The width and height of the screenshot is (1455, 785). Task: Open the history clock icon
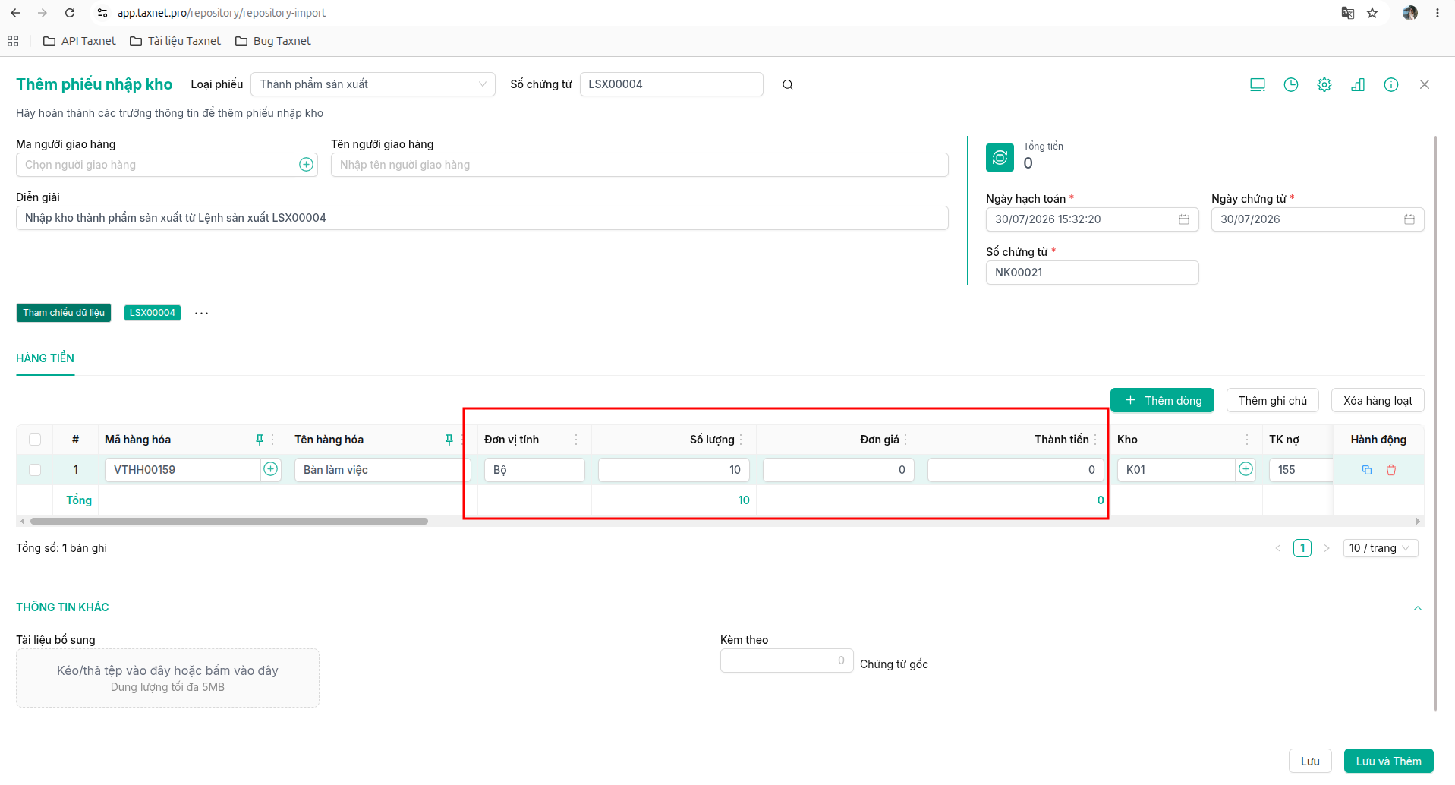point(1290,84)
